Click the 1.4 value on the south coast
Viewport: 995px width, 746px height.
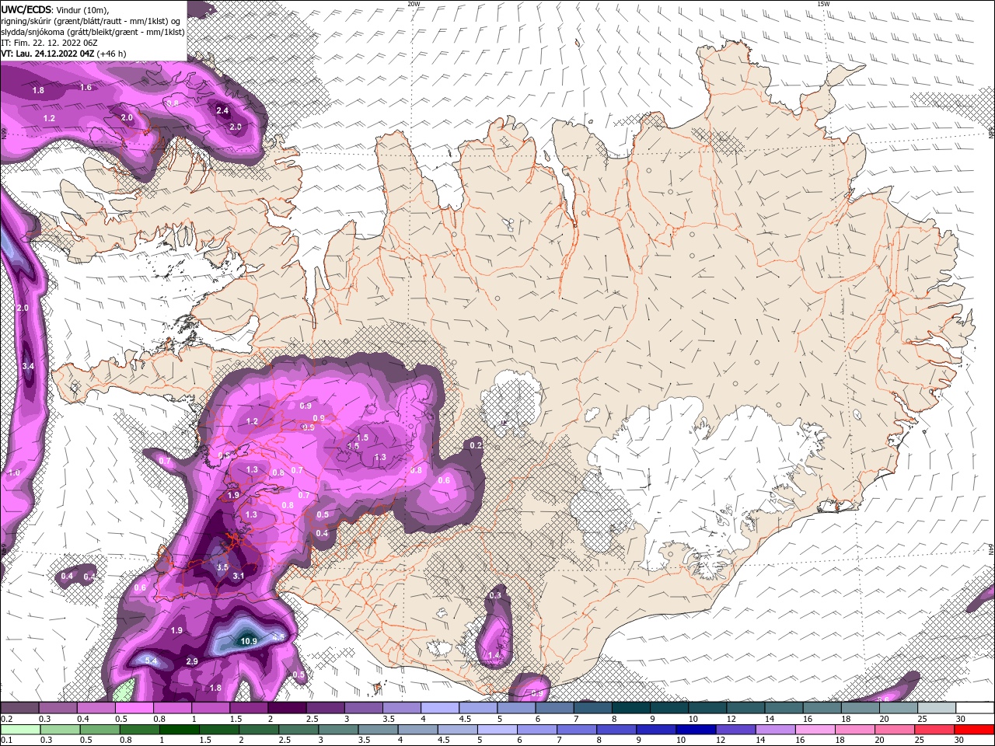(x=494, y=655)
